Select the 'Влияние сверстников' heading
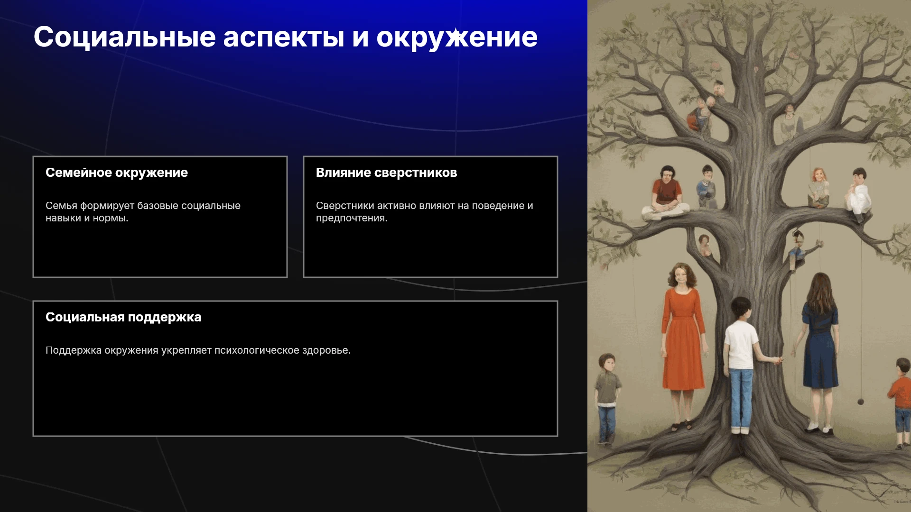Image resolution: width=911 pixels, height=512 pixels. (x=386, y=173)
